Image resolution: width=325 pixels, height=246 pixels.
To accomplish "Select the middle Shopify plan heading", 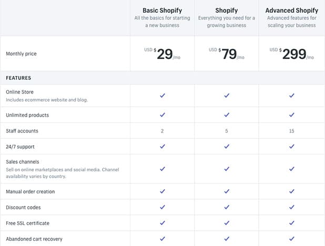I will pos(227,11).
